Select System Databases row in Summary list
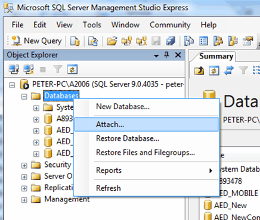 tap(240, 169)
